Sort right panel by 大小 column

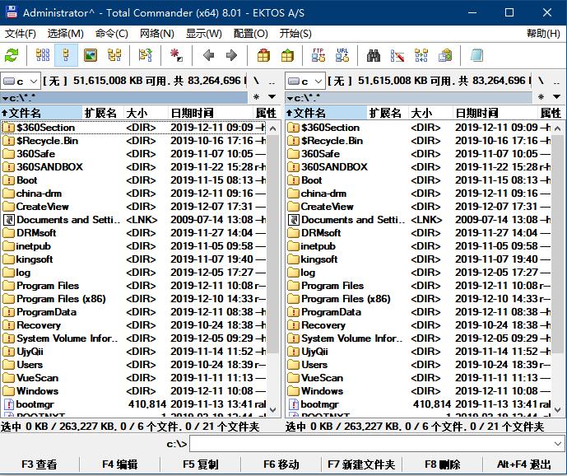coord(430,113)
